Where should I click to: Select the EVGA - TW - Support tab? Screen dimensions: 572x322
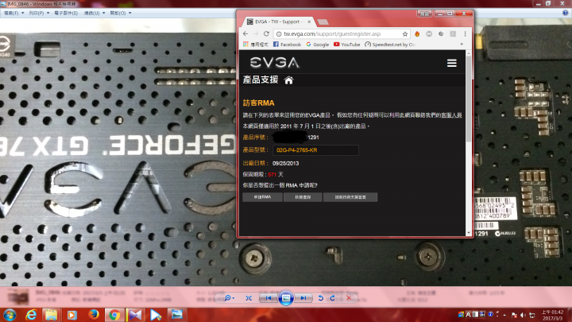tap(279, 22)
